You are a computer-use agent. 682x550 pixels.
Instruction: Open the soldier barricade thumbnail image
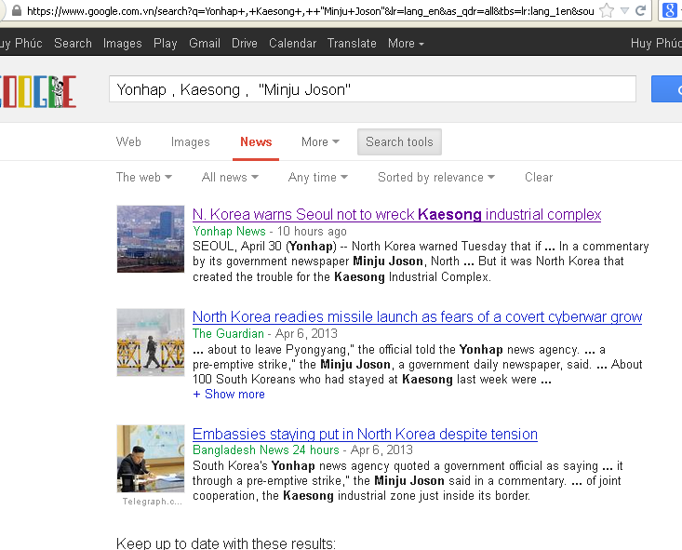(151, 342)
